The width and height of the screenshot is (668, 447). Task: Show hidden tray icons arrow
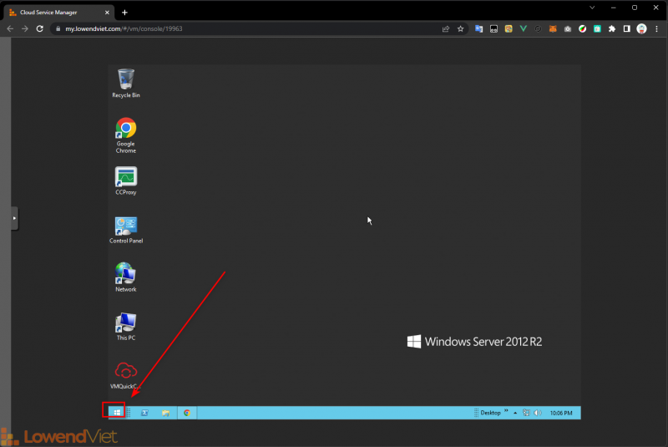[515, 413]
